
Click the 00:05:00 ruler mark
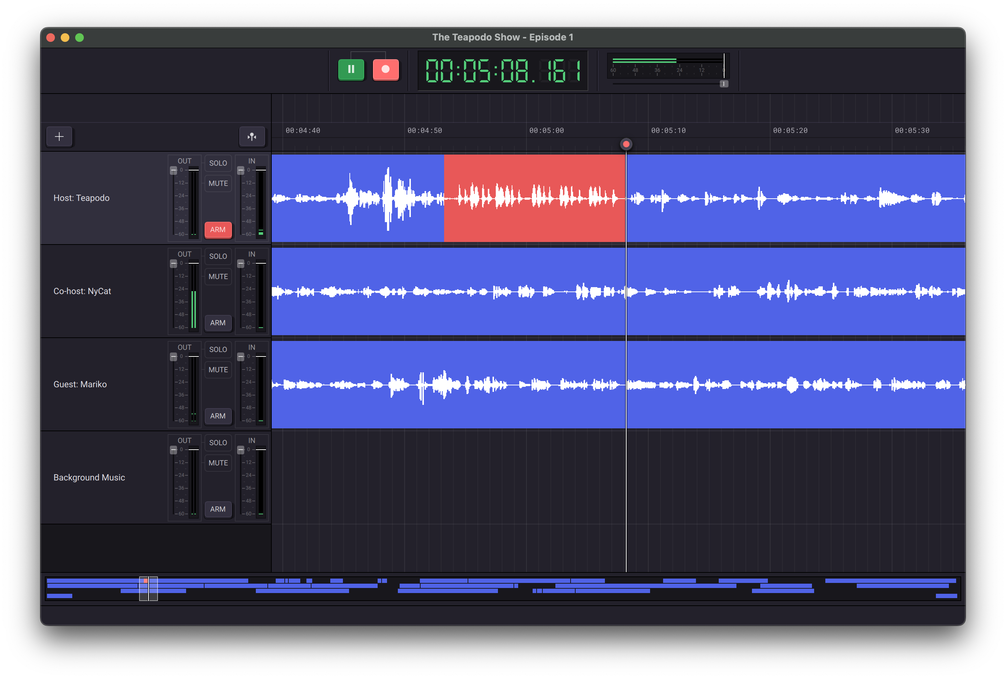point(546,131)
